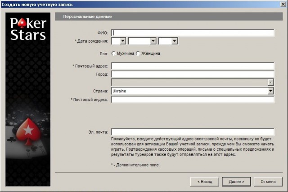Click into the Город text field

[193, 74]
